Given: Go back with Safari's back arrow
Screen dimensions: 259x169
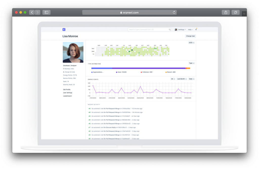Looking at the screenshot, I should point(32,12).
